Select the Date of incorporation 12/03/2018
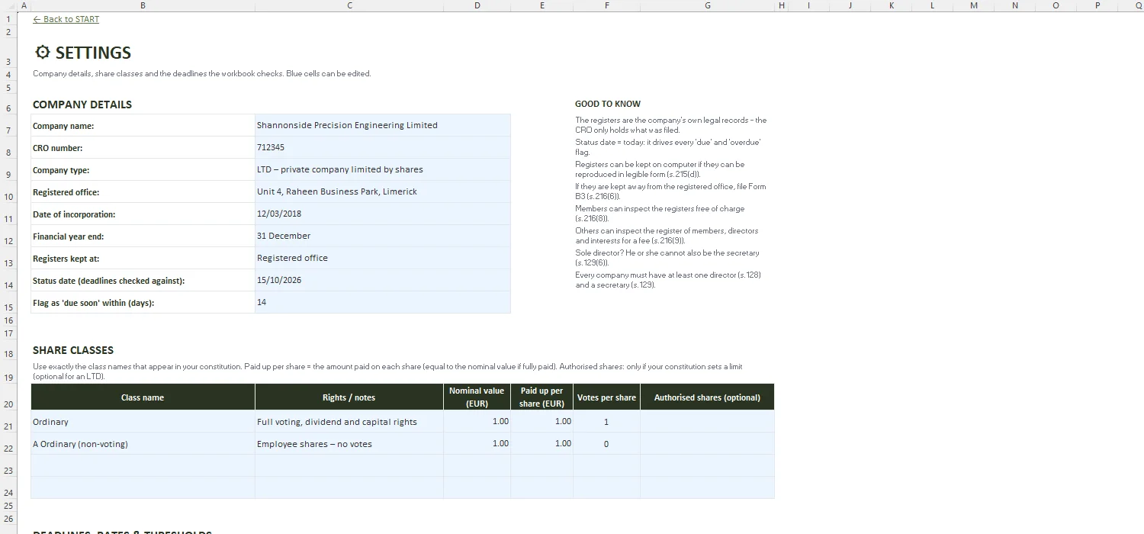This screenshot has width=1144, height=534. point(382,214)
